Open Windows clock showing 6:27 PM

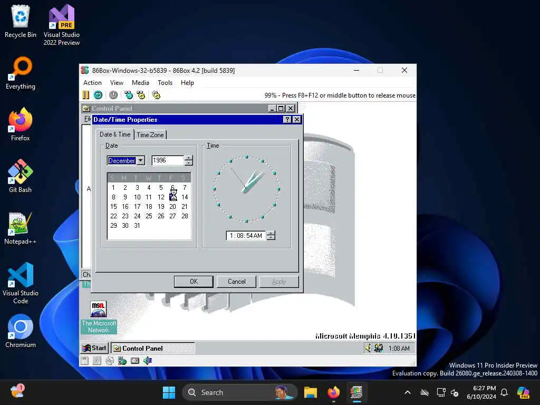pos(481,392)
